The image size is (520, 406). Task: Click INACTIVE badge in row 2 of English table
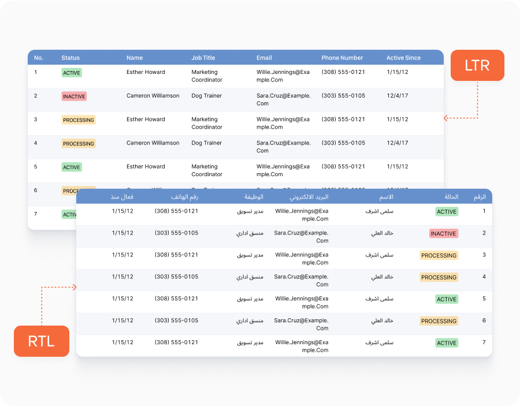click(x=74, y=96)
